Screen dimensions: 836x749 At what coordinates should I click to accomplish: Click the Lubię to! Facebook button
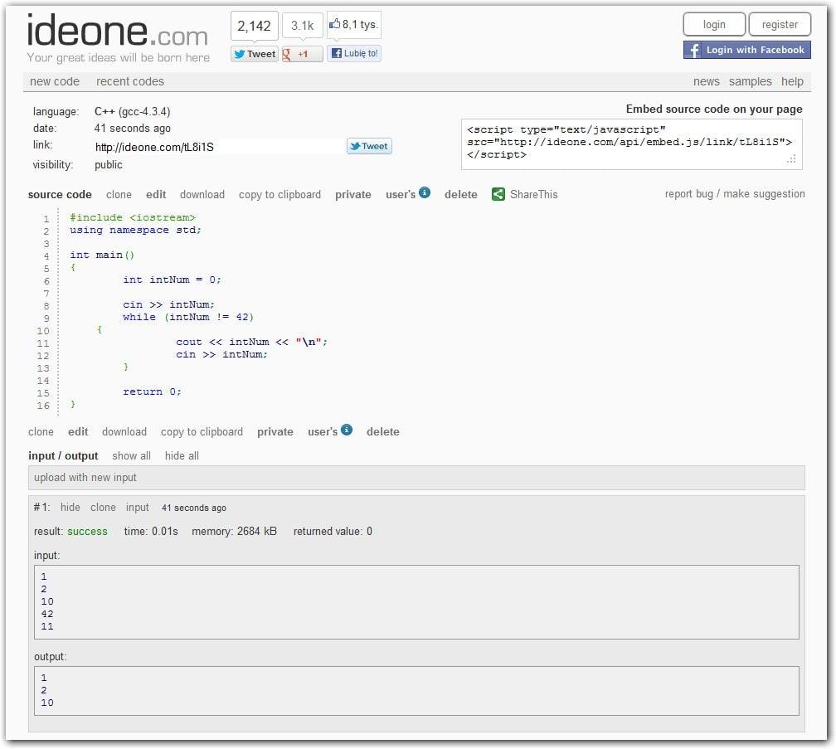pyautogui.click(x=354, y=52)
